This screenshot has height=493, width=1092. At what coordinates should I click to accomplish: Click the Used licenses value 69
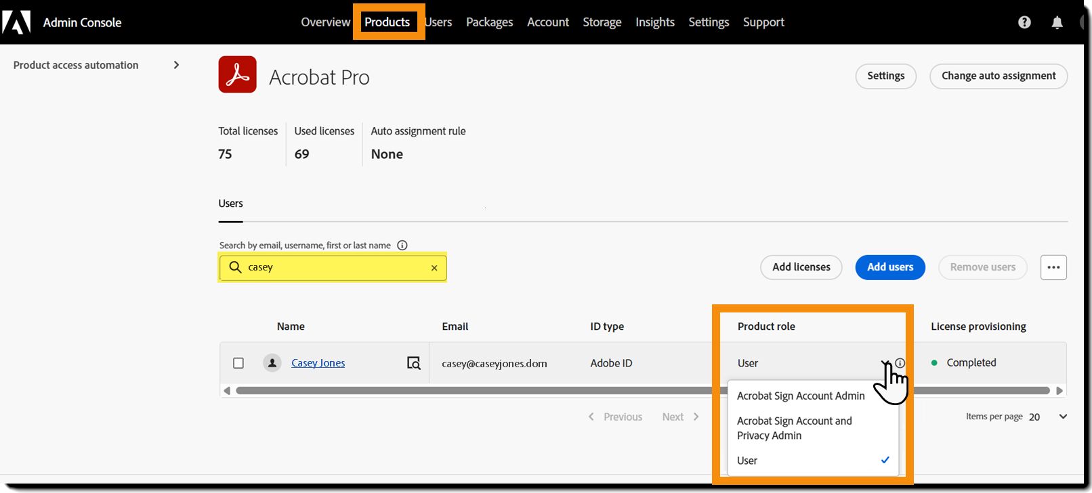coord(301,154)
